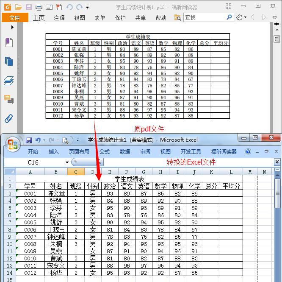
Task: Open the attachments paperclip panel icon
Action: (9, 118)
